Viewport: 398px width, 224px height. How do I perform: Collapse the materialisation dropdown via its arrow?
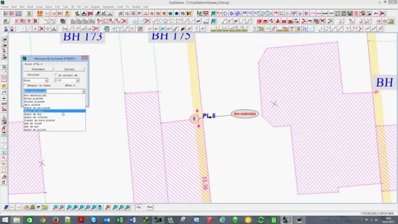[84, 91]
